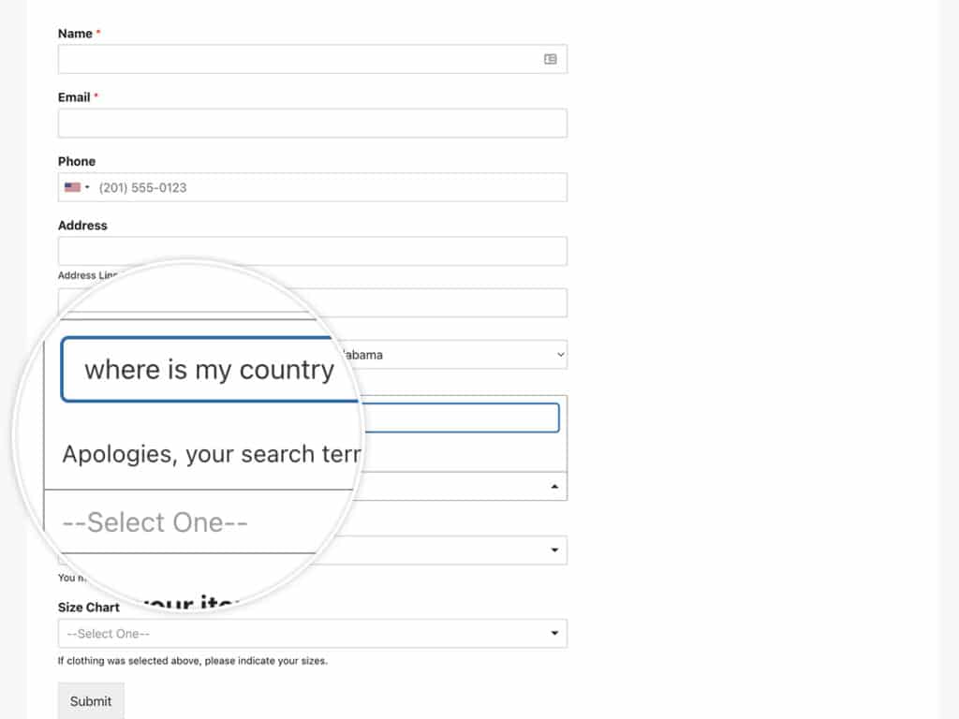Click the Size Chart field label
959x719 pixels.
pos(88,607)
